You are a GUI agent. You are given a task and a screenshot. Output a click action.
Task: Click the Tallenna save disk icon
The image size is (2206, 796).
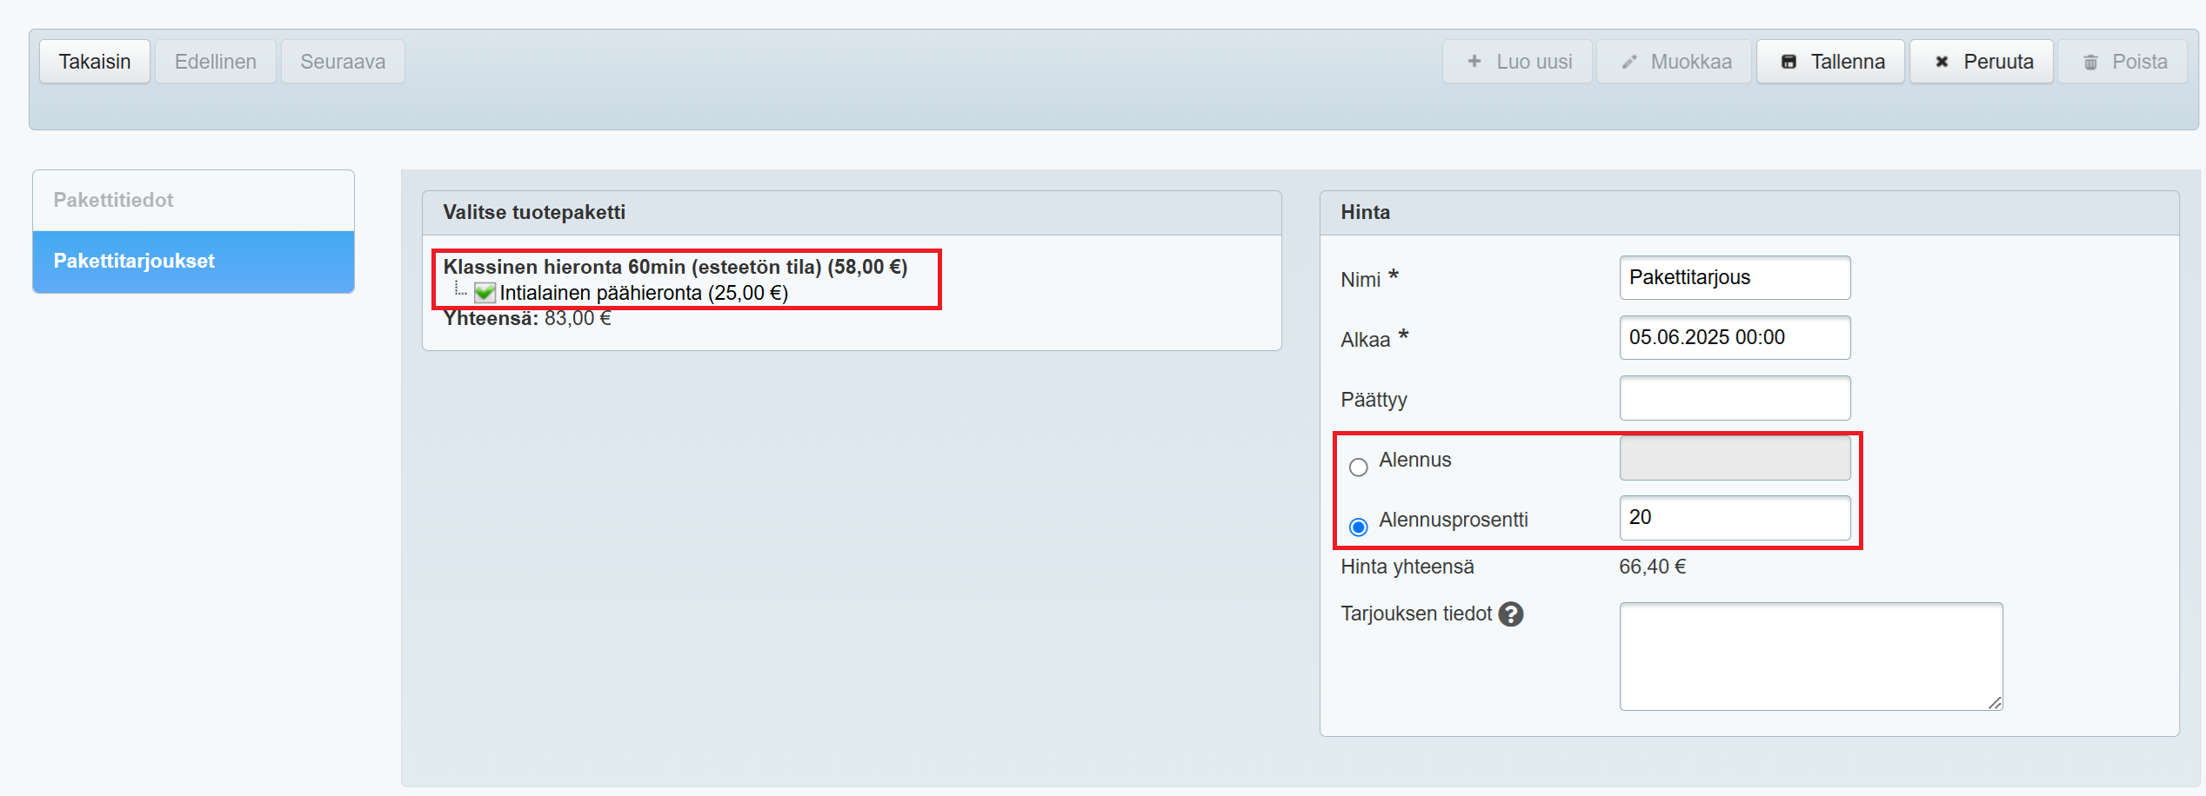(x=1788, y=62)
